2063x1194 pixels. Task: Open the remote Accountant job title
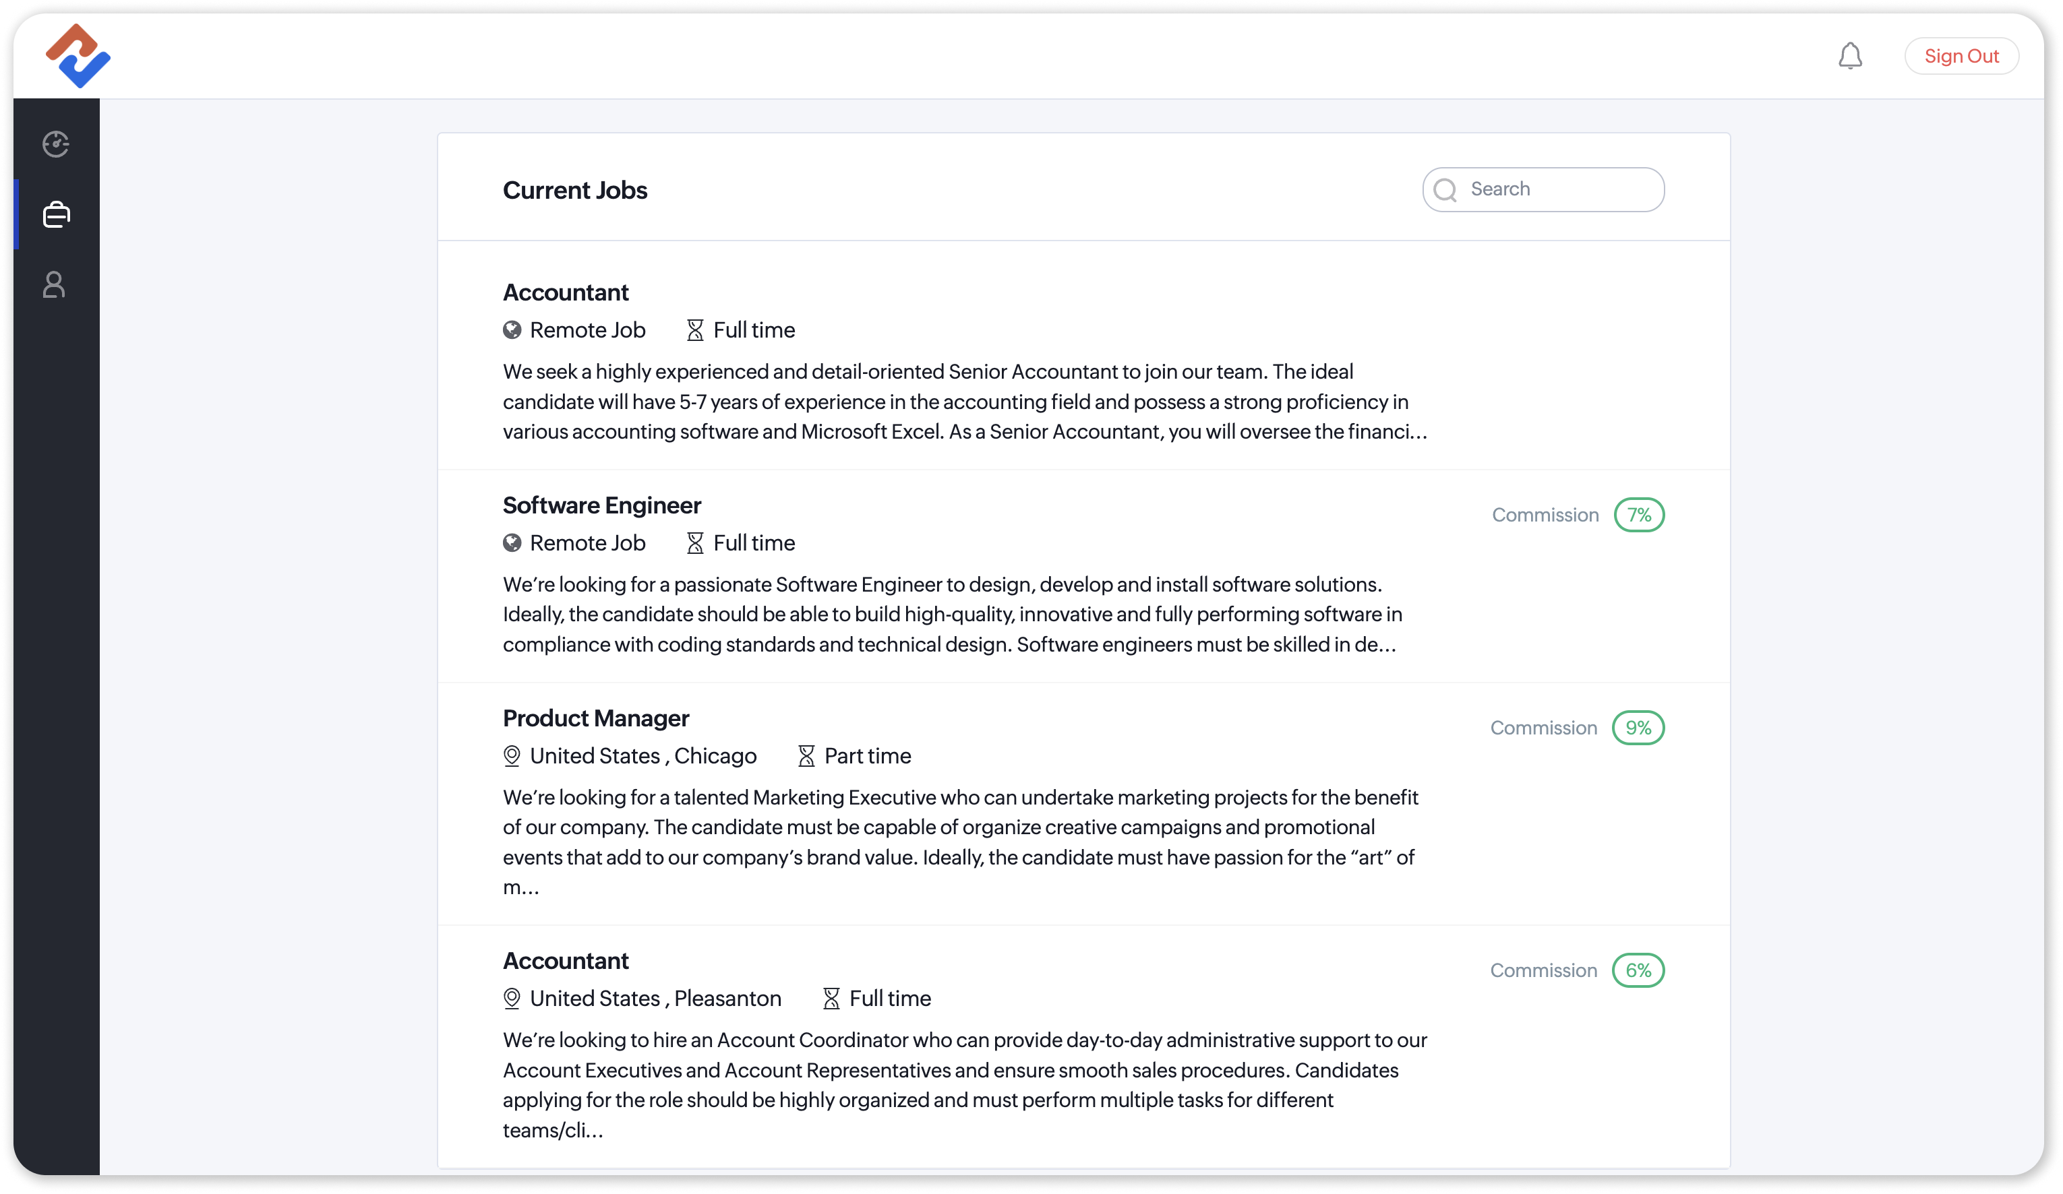(566, 292)
